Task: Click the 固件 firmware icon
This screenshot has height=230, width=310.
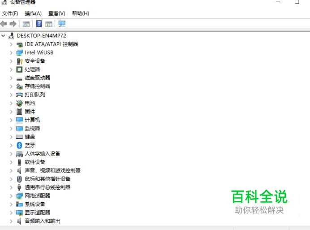Action: tap(19, 112)
